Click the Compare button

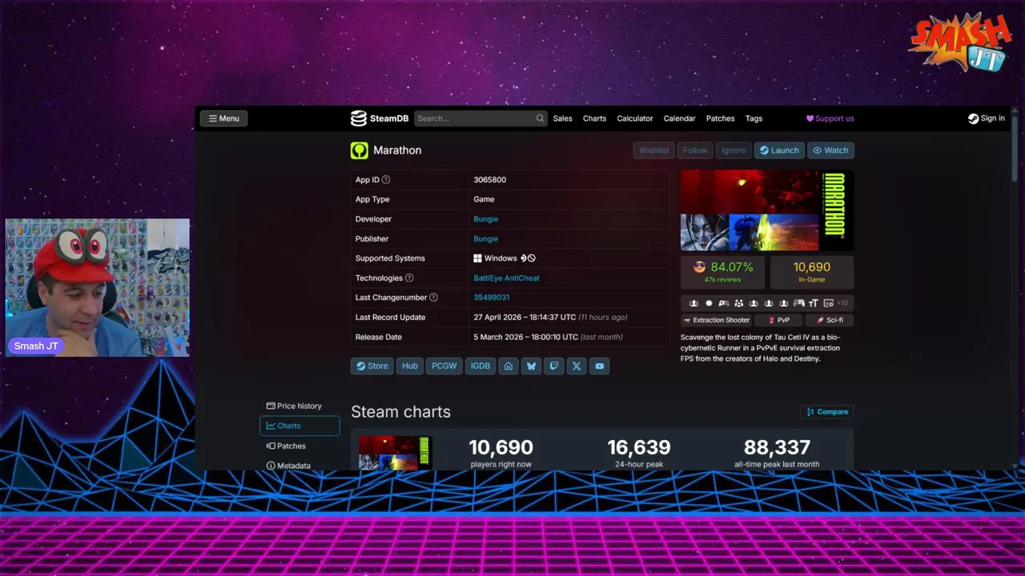827,412
